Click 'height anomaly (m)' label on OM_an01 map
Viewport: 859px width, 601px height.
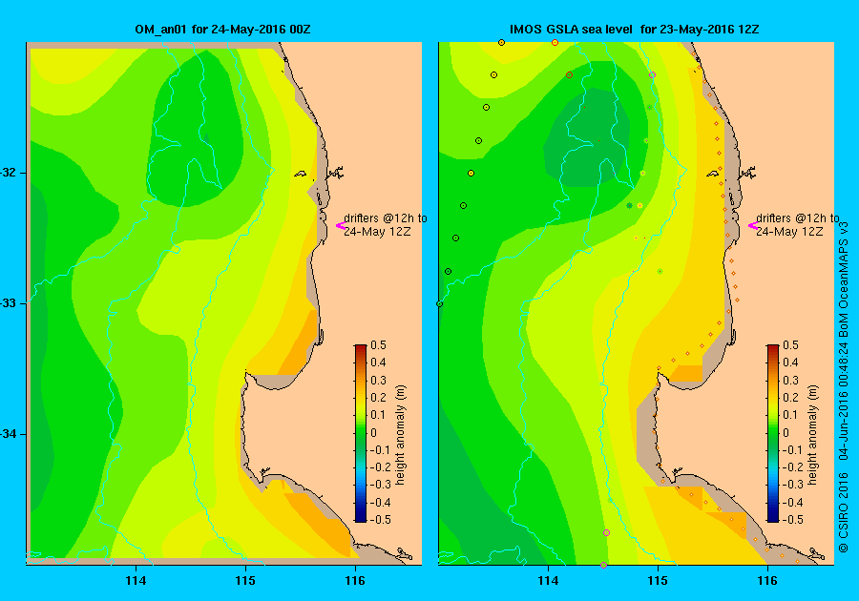click(x=401, y=435)
